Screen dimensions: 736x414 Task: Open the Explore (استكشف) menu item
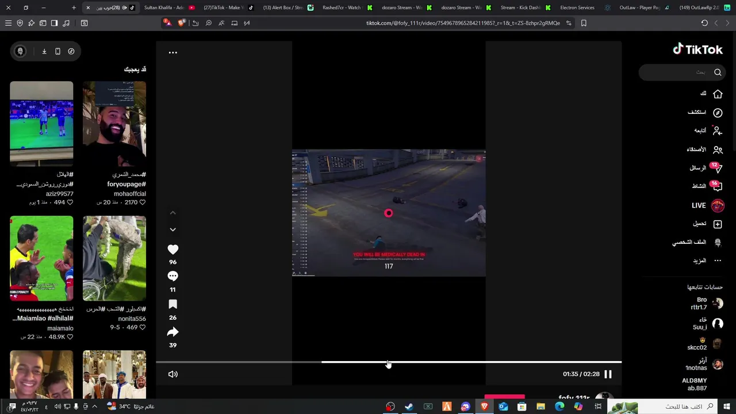tap(705, 113)
